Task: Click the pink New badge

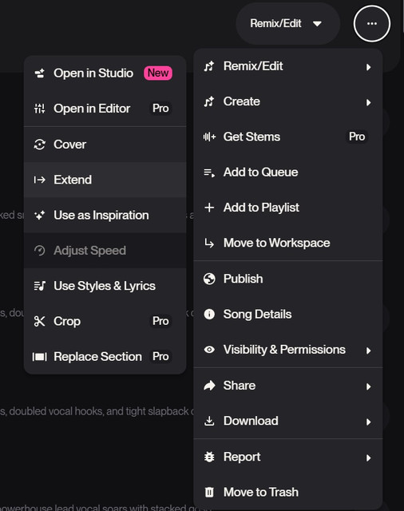Action: (x=158, y=73)
